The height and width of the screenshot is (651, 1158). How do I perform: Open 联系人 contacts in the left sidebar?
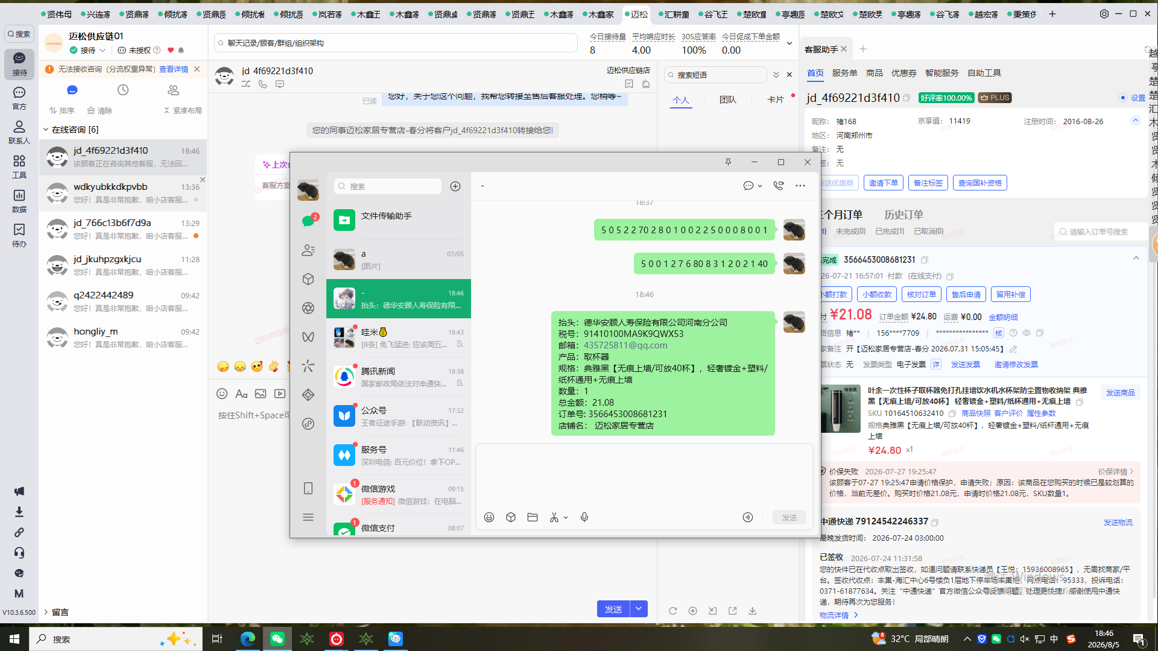pos(19,132)
